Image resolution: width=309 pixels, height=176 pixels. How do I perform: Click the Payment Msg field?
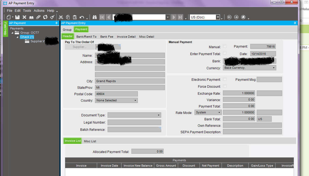pos(269,79)
